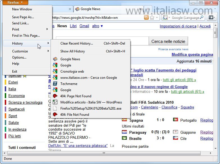This screenshot has height=164, width=220.
Task: Select Clear Recent History entry
Action: 90,43
